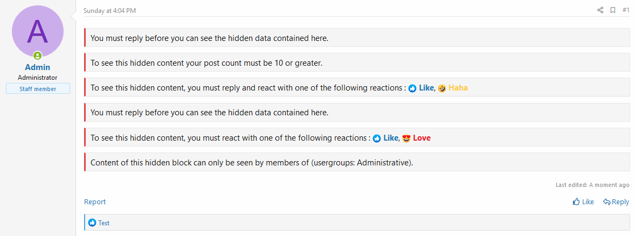Open the Admin username profile link

click(x=38, y=67)
